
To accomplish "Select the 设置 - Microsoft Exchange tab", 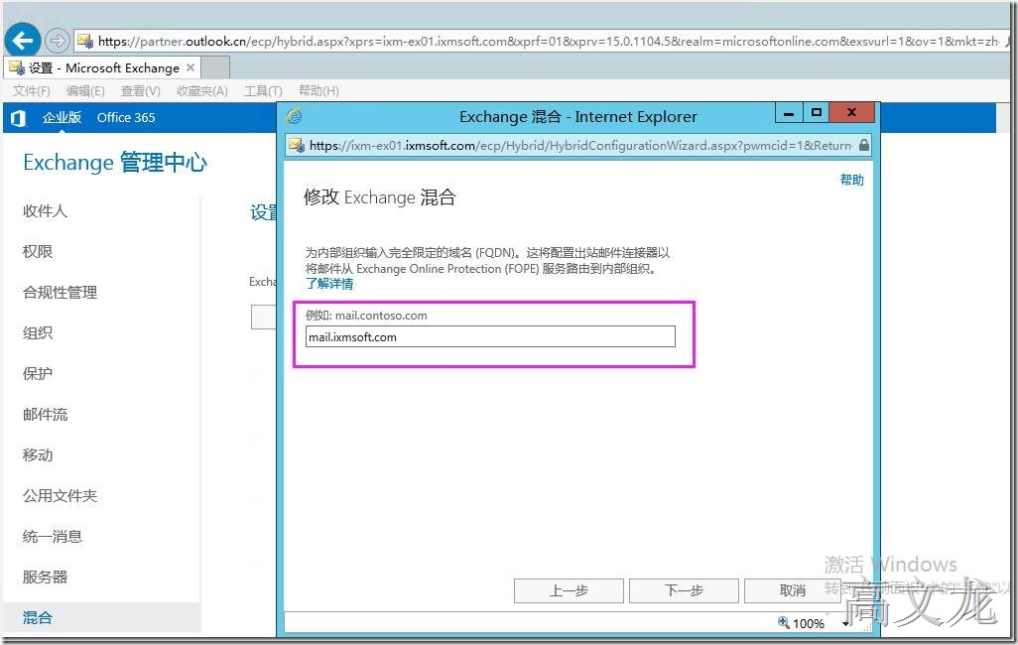I will (103, 67).
